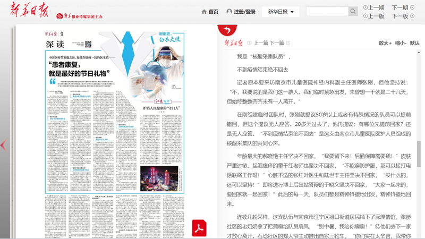This screenshot has width=425, height=239.
Task: Select headline "患者康复,就是最好的节日礼物" on page
Action: (x=79, y=69)
